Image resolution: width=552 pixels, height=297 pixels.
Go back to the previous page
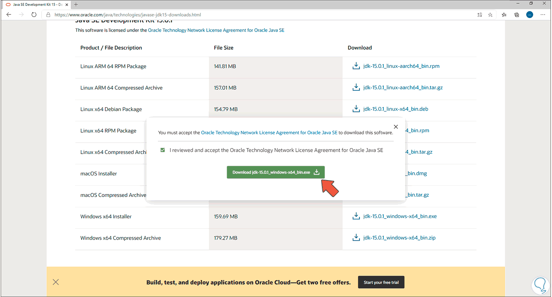pos(9,15)
